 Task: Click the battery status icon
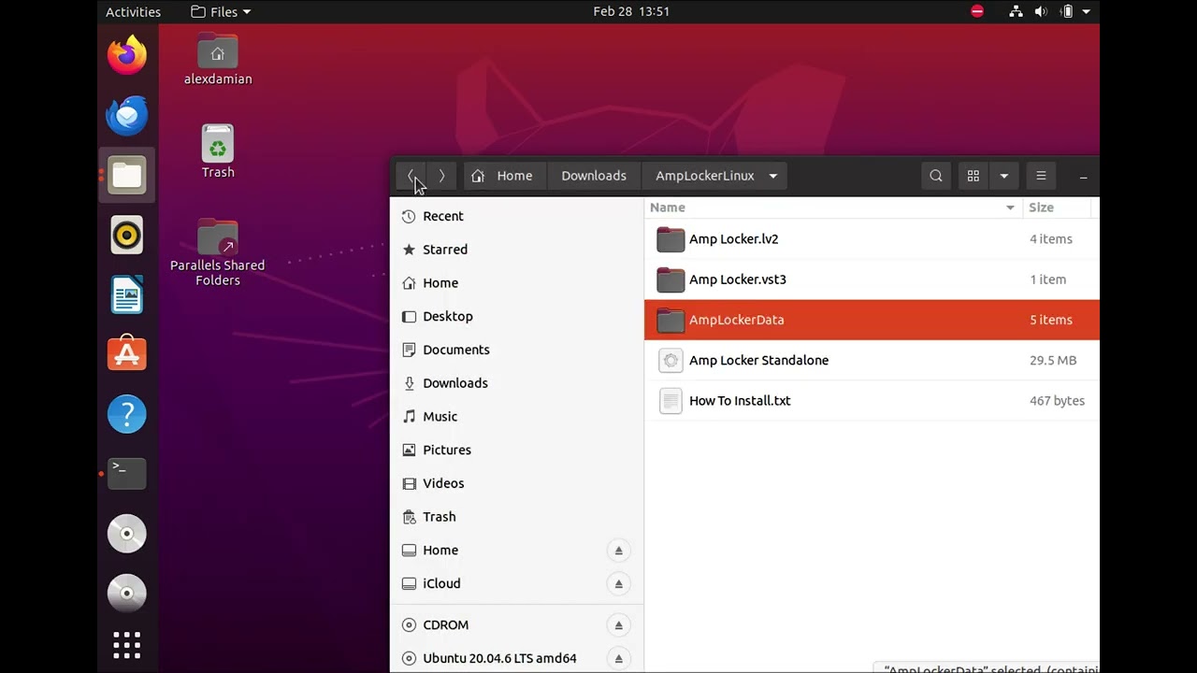1067,11
